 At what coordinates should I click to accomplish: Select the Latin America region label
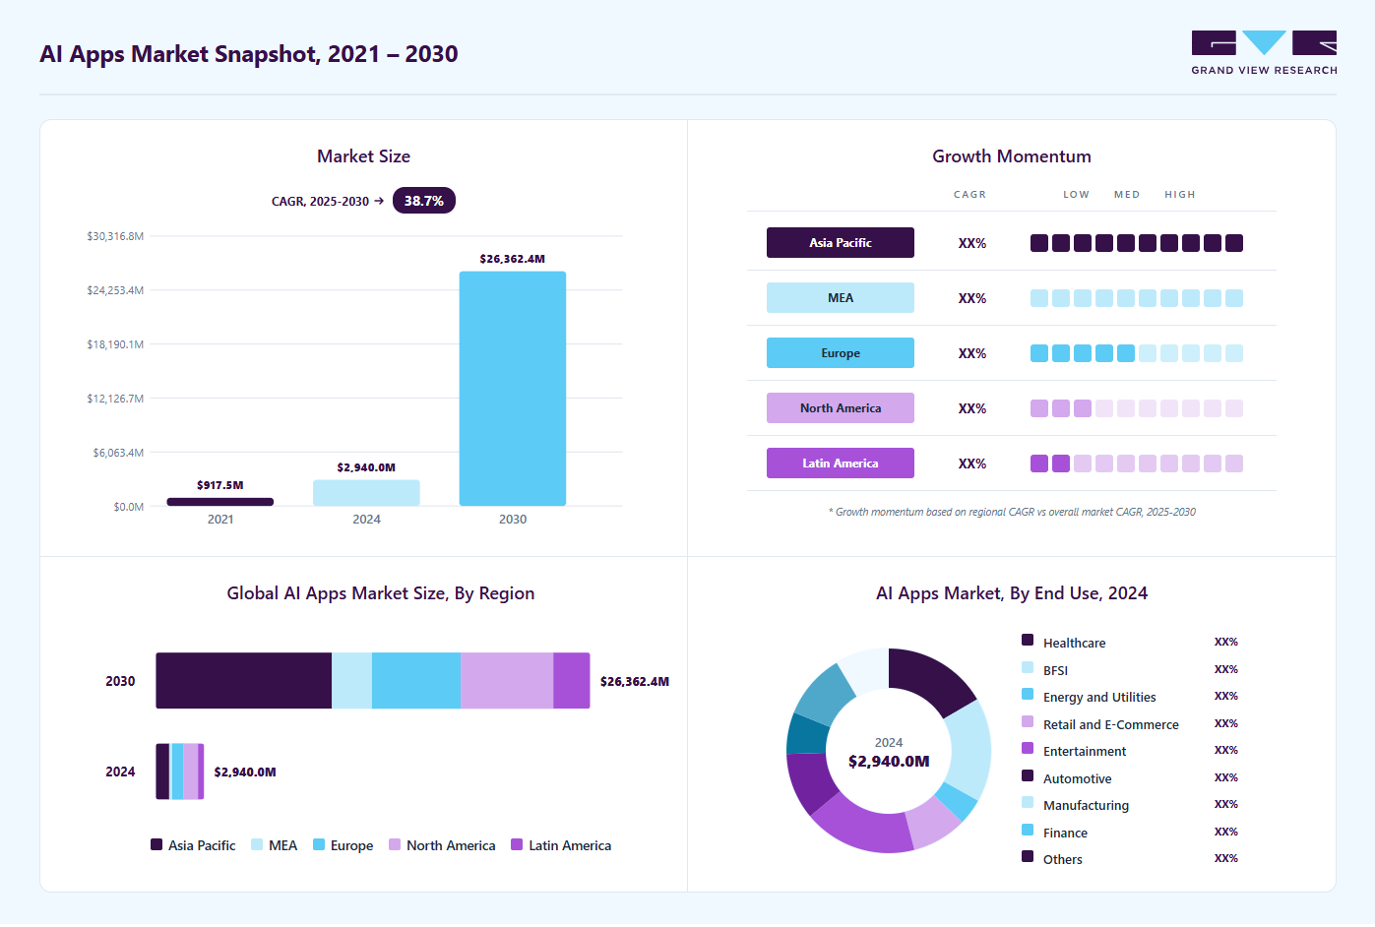[x=841, y=463]
